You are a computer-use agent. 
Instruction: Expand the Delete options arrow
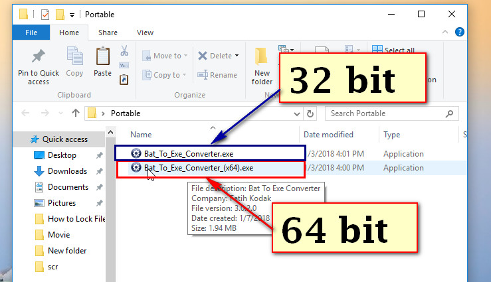237,56
